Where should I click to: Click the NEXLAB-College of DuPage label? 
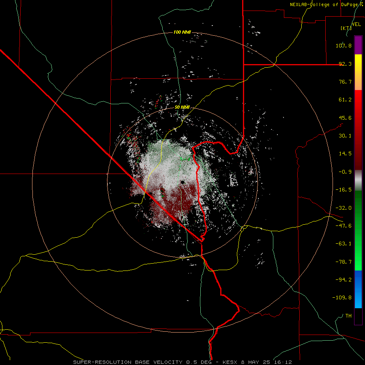click(327, 4)
